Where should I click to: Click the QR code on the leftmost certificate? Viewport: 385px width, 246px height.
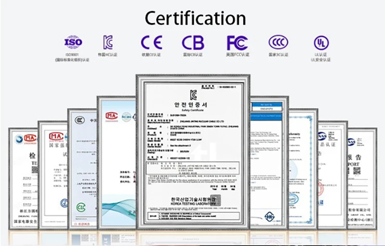point(35,170)
